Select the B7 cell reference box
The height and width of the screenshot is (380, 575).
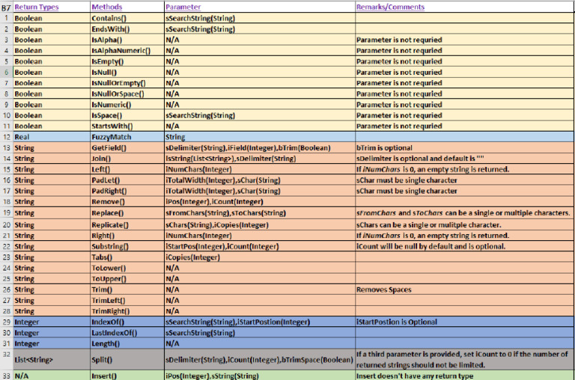tap(6, 7)
